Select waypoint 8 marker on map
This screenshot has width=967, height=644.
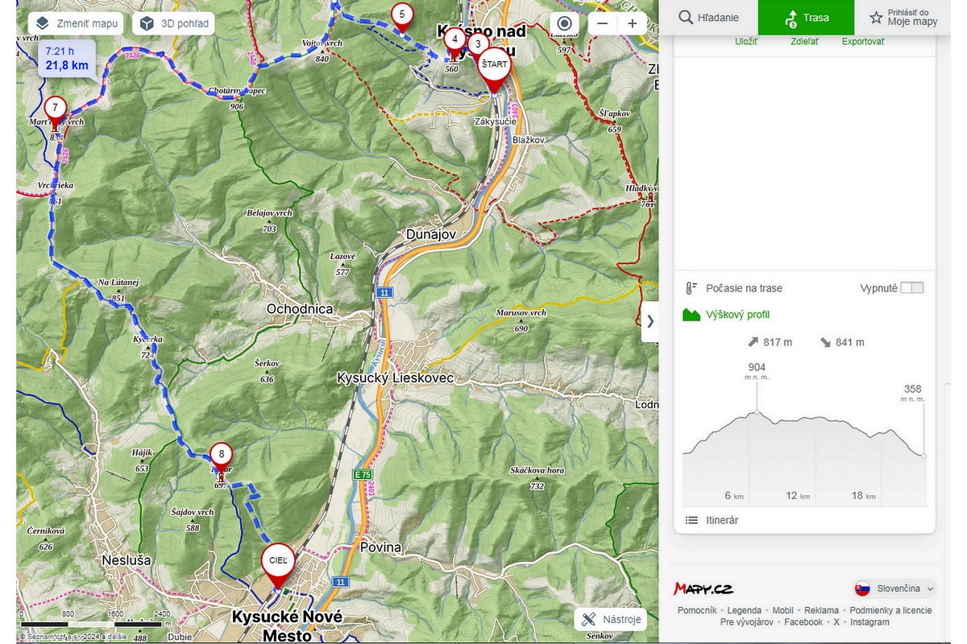pyautogui.click(x=222, y=454)
